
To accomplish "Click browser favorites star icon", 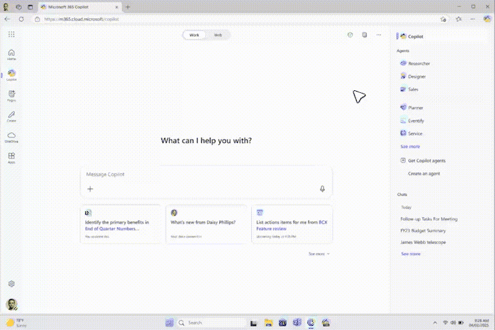I will click(458, 19).
